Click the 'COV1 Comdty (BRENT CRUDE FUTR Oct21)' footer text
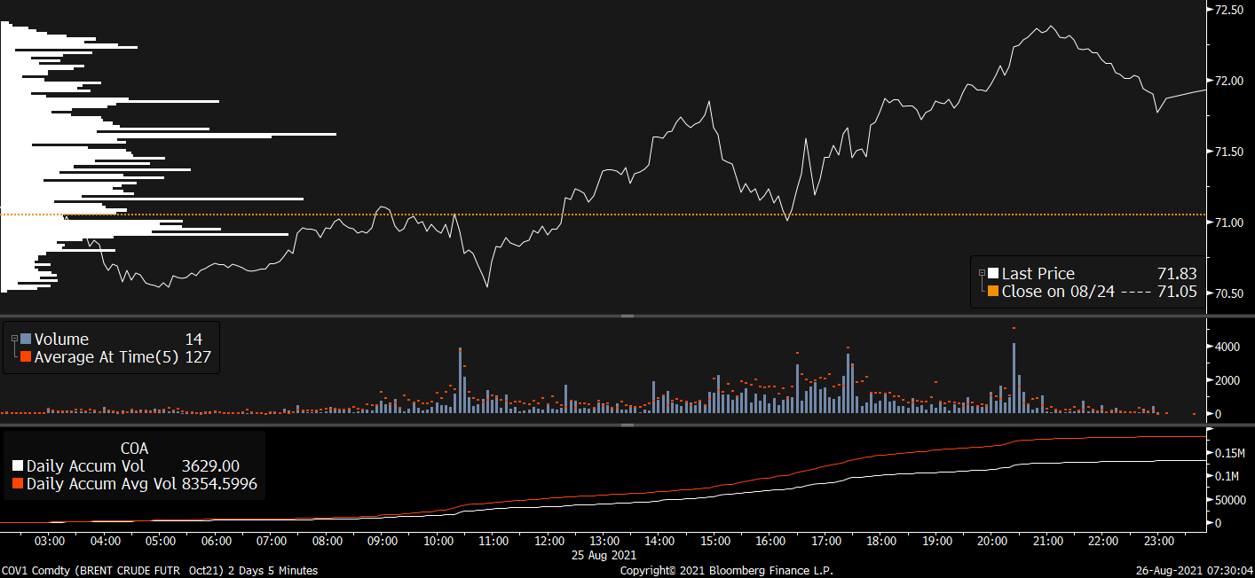Image resolution: width=1255 pixels, height=578 pixels. coord(114,571)
